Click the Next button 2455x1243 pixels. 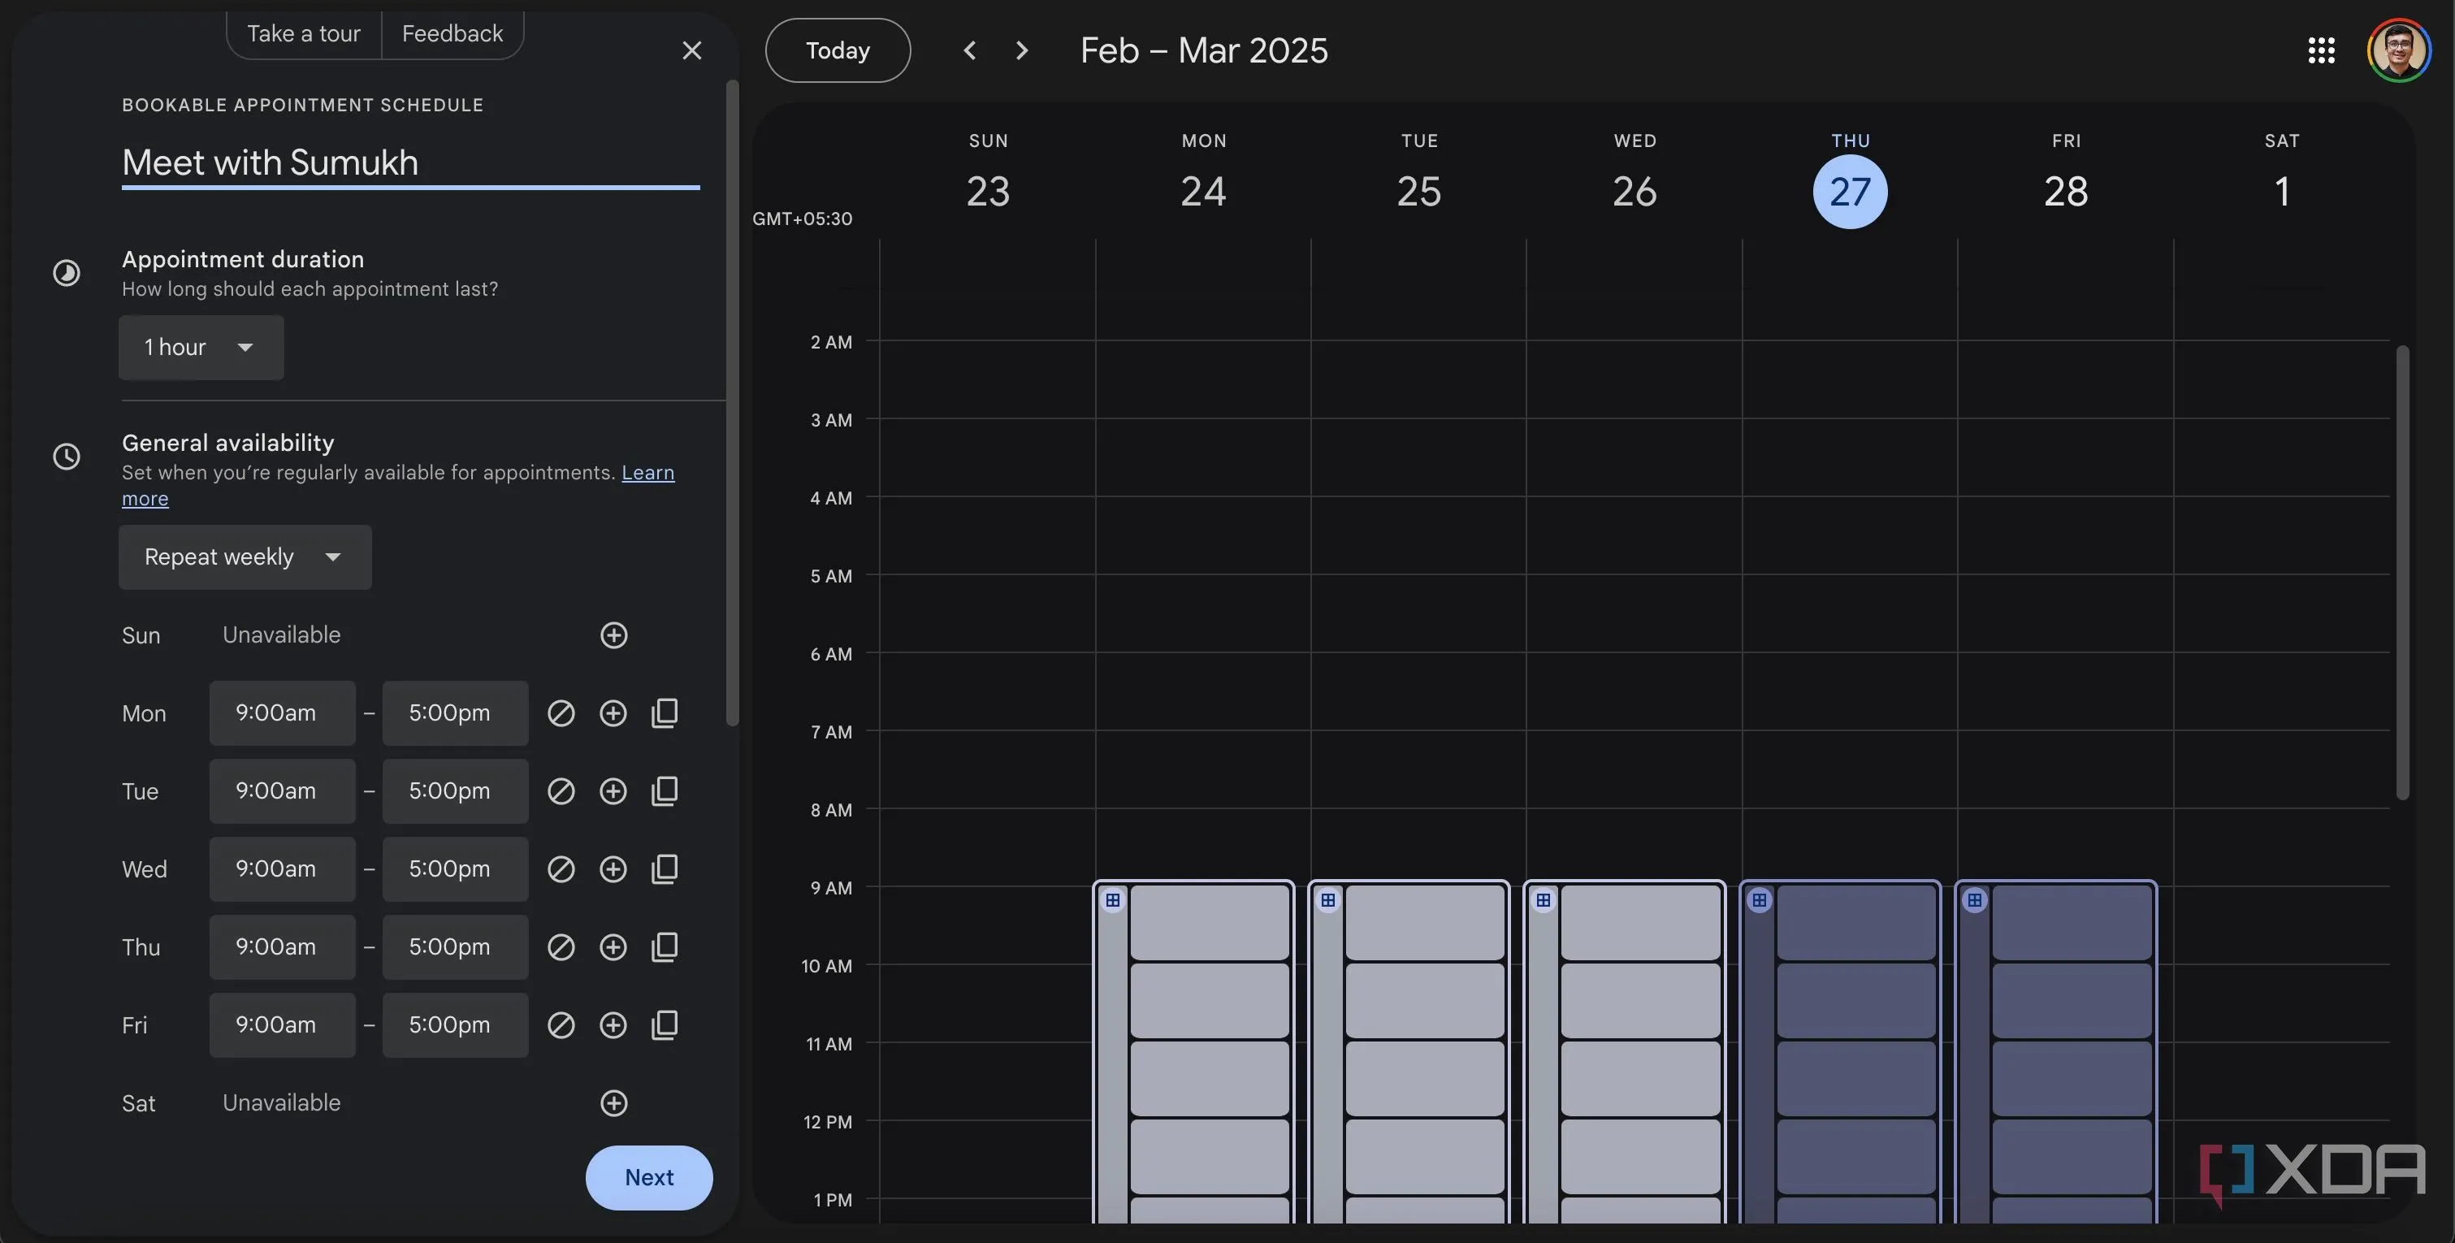648,1177
